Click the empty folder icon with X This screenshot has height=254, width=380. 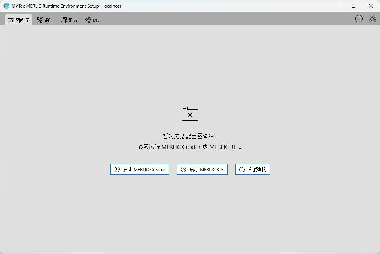(x=190, y=114)
